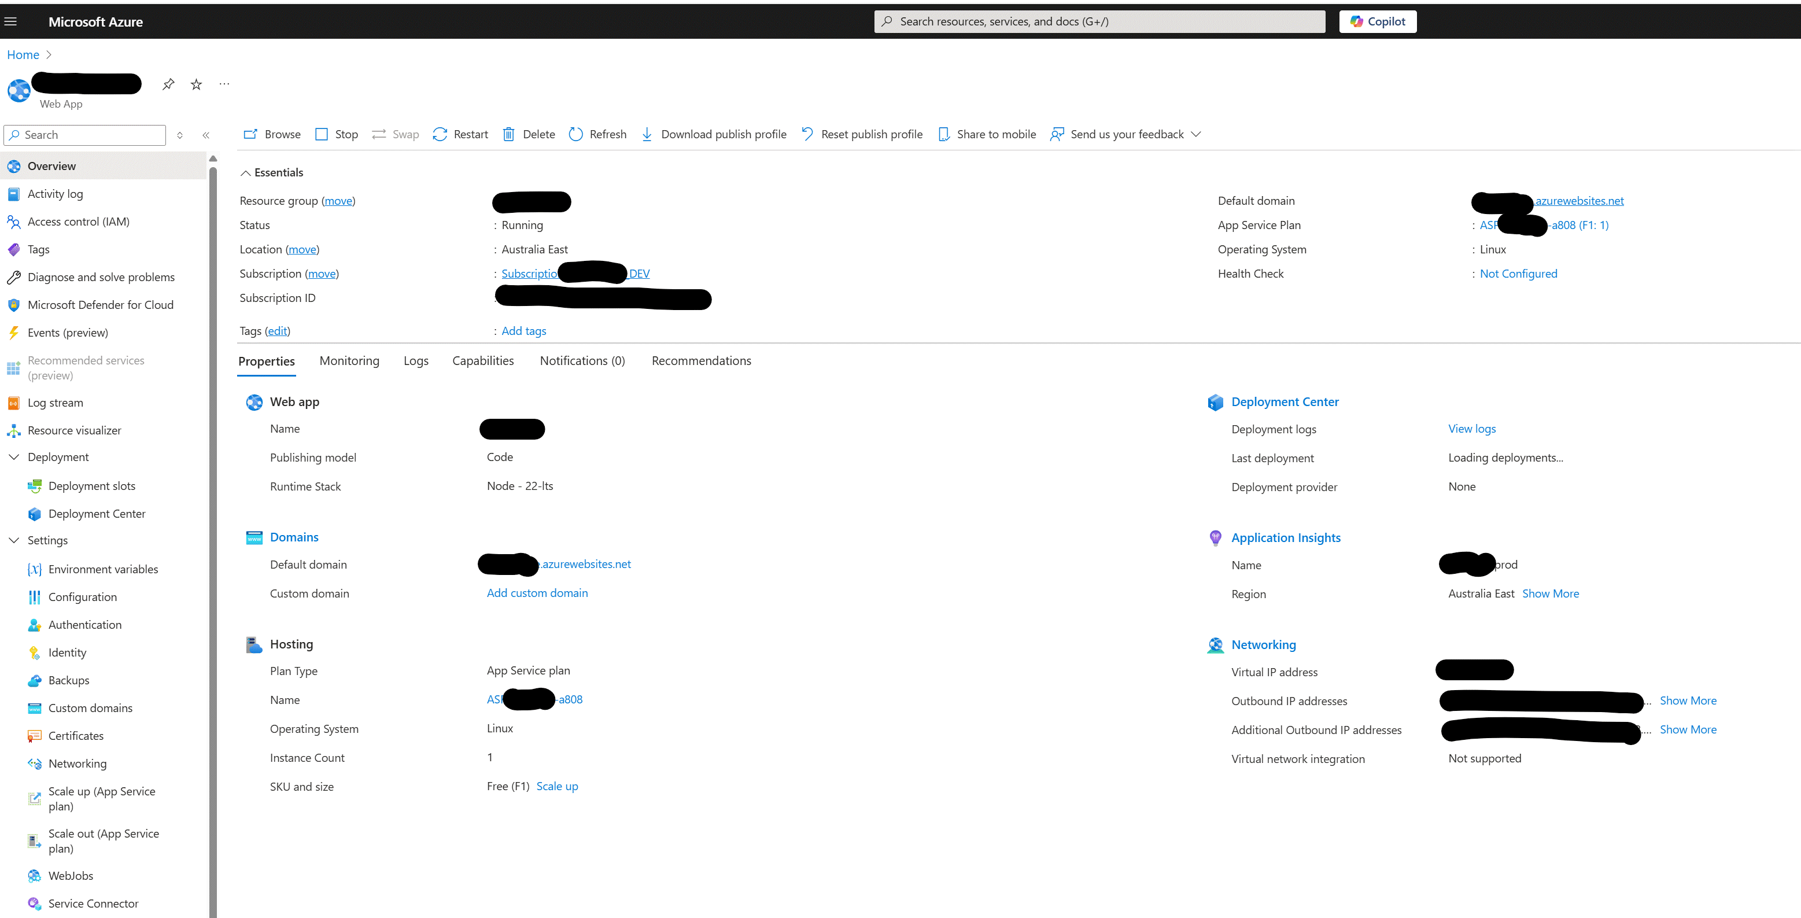Image resolution: width=1801 pixels, height=918 pixels.
Task: Collapse the Essentials section
Action: 272,173
